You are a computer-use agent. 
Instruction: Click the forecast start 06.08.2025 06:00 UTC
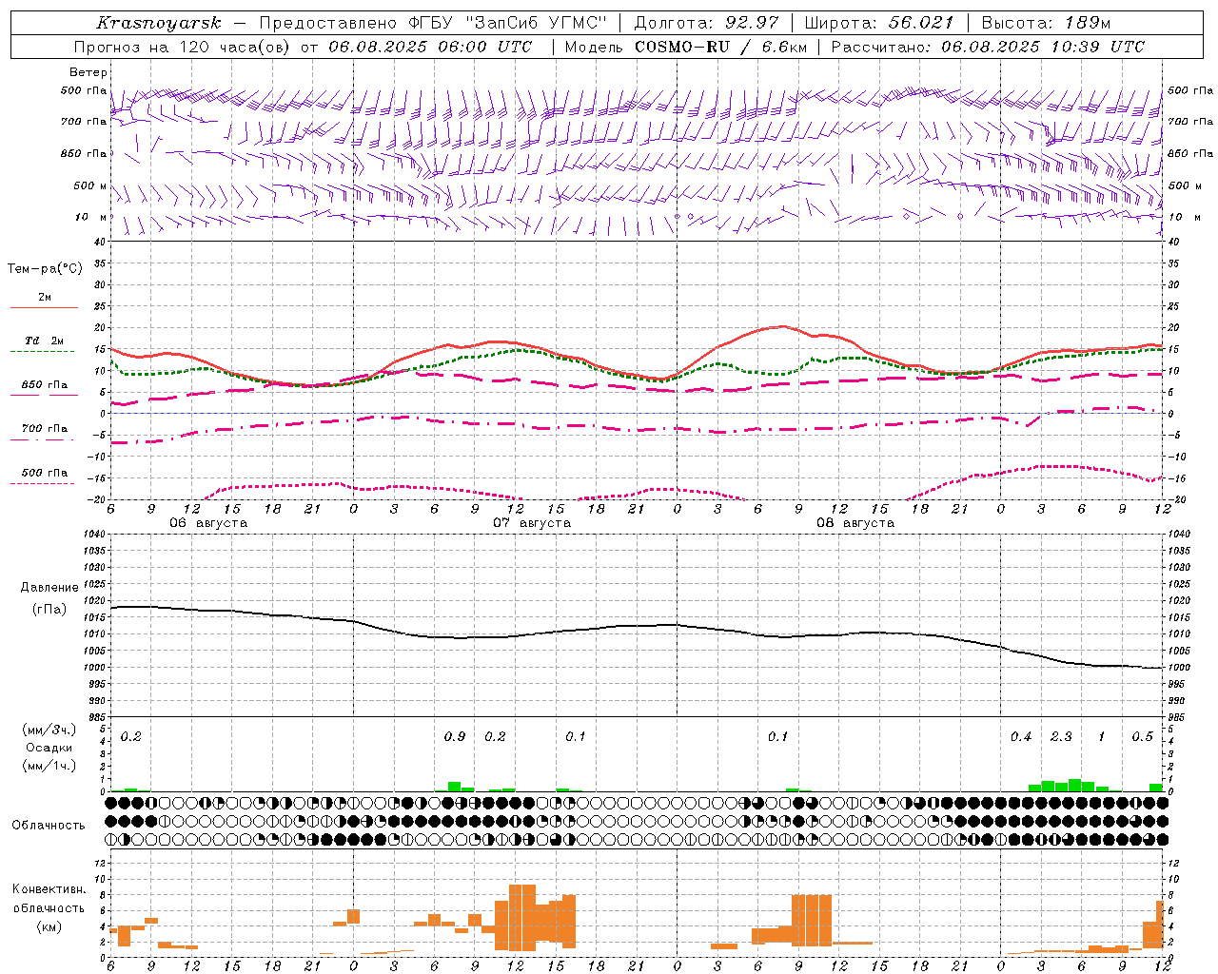pos(430,47)
